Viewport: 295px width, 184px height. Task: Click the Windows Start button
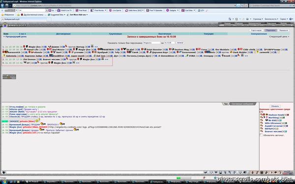4,182
